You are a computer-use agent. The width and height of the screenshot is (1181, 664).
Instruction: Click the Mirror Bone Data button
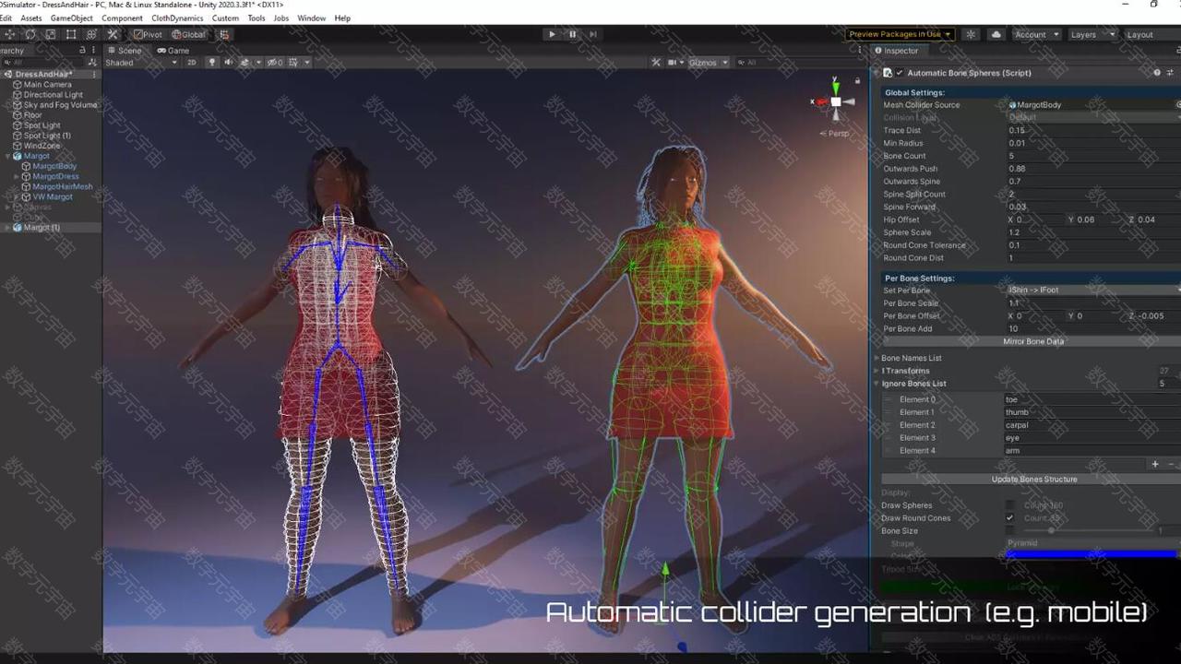click(x=1033, y=341)
